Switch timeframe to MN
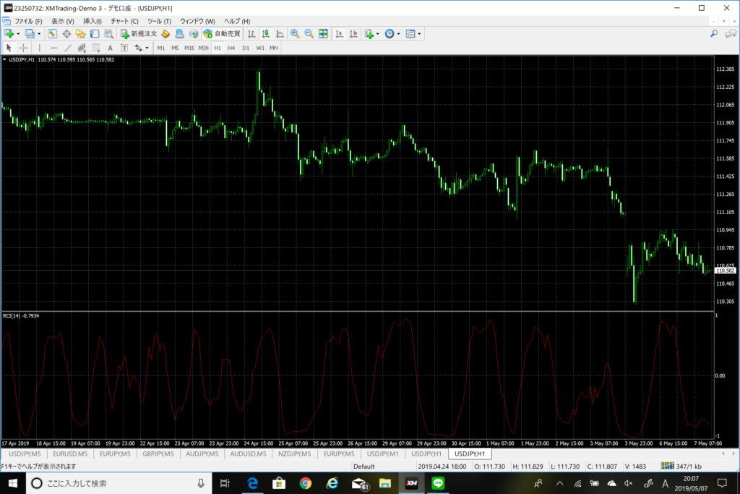The image size is (740, 494). (x=274, y=48)
